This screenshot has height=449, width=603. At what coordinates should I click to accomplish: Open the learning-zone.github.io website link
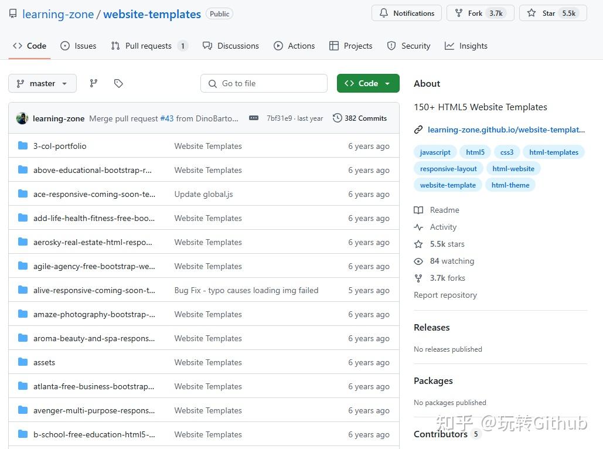click(506, 130)
